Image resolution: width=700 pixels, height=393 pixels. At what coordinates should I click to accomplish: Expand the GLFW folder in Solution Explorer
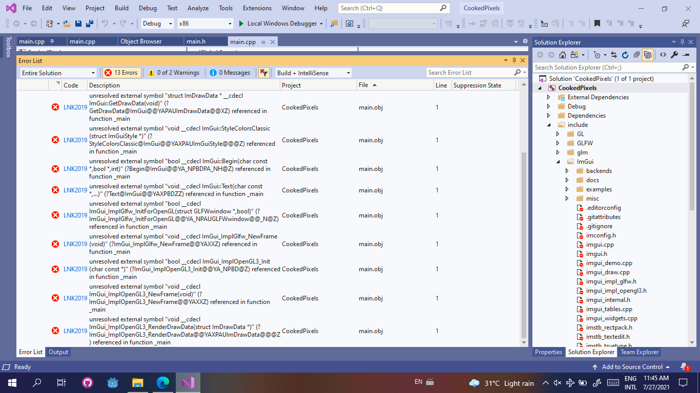point(558,143)
